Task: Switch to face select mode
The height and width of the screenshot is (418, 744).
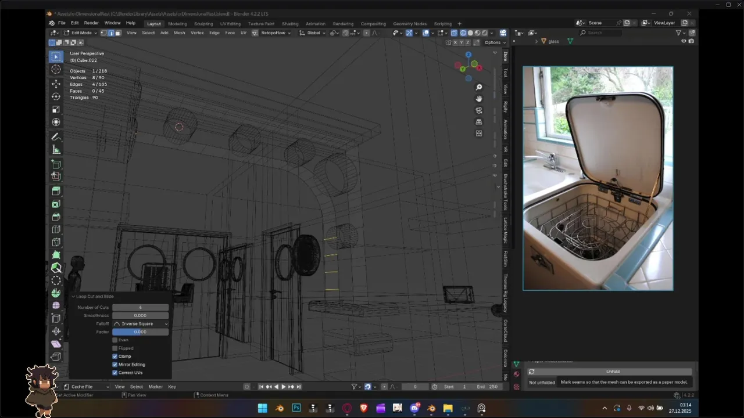Action: [117, 33]
